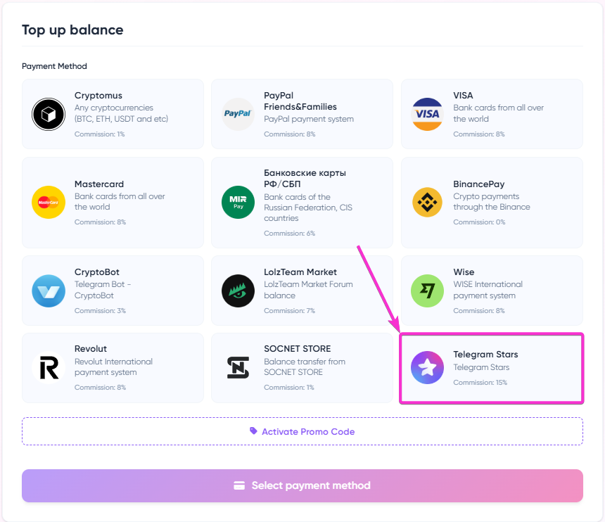Click the promo code tag icon
Screen dimensions: 605x522
[x=253, y=431]
